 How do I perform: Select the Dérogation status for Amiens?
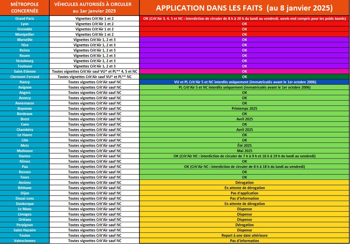click(x=244, y=182)
